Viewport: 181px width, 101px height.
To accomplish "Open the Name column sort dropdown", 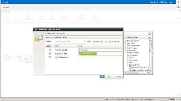I will (x=61, y=46).
